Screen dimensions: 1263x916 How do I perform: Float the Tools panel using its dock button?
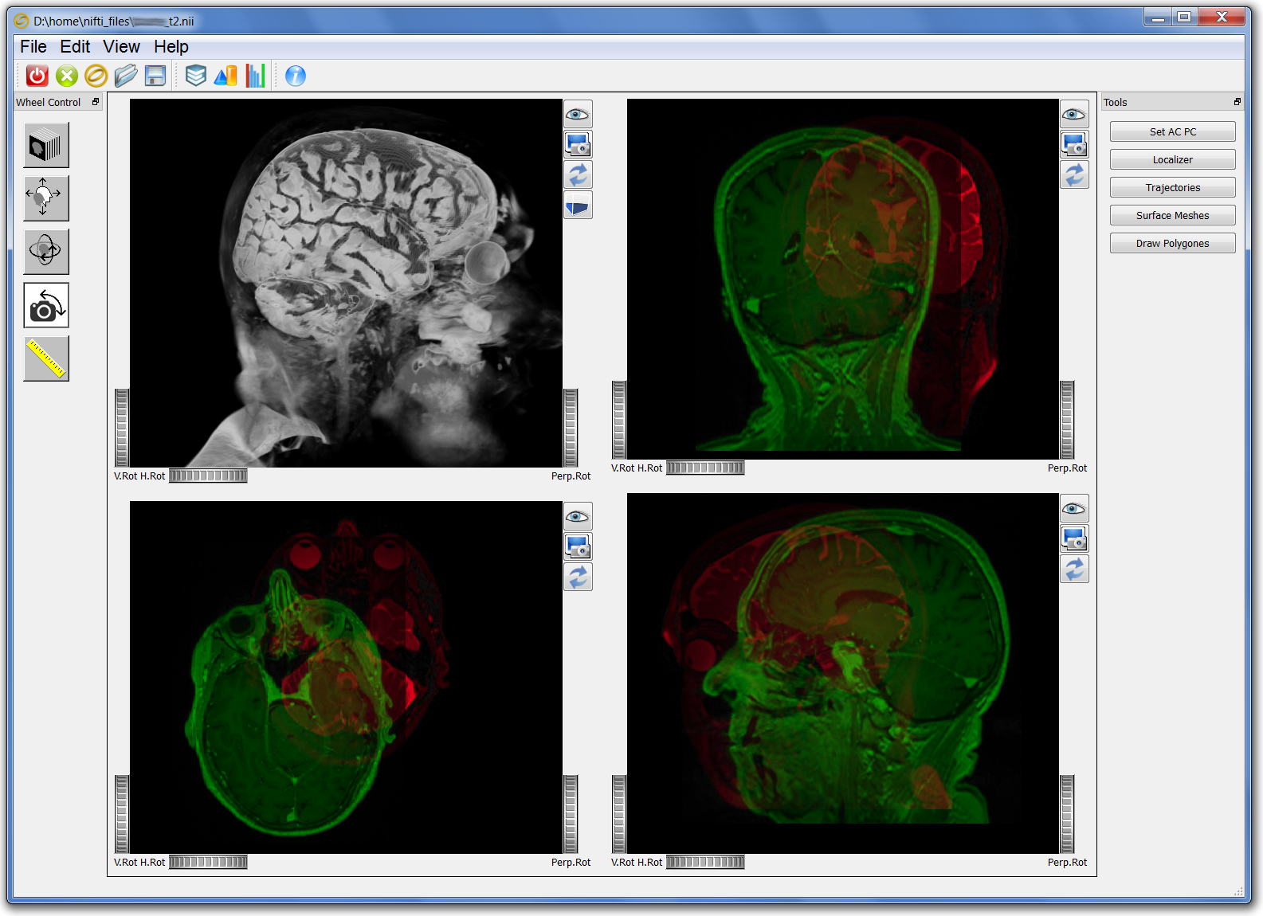click(1237, 102)
